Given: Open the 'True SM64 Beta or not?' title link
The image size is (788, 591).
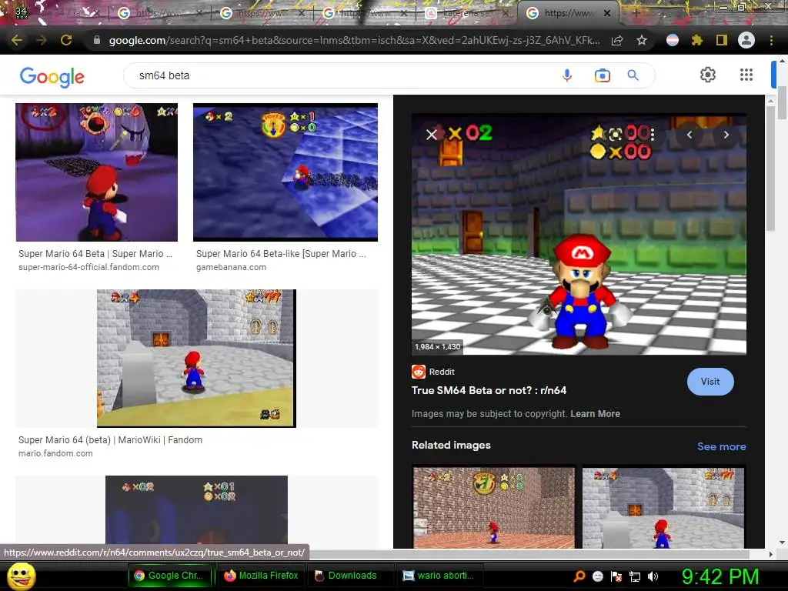Looking at the screenshot, I should (x=489, y=390).
